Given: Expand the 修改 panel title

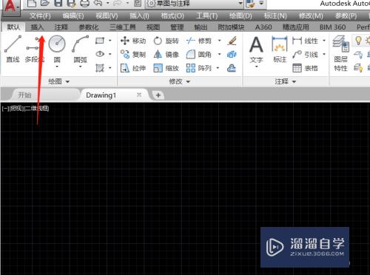Looking at the screenshot, I should click(180, 81).
